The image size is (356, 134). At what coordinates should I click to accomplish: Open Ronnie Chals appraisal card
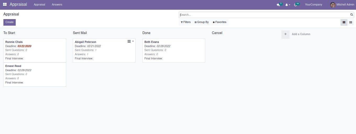(x=35, y=50)
